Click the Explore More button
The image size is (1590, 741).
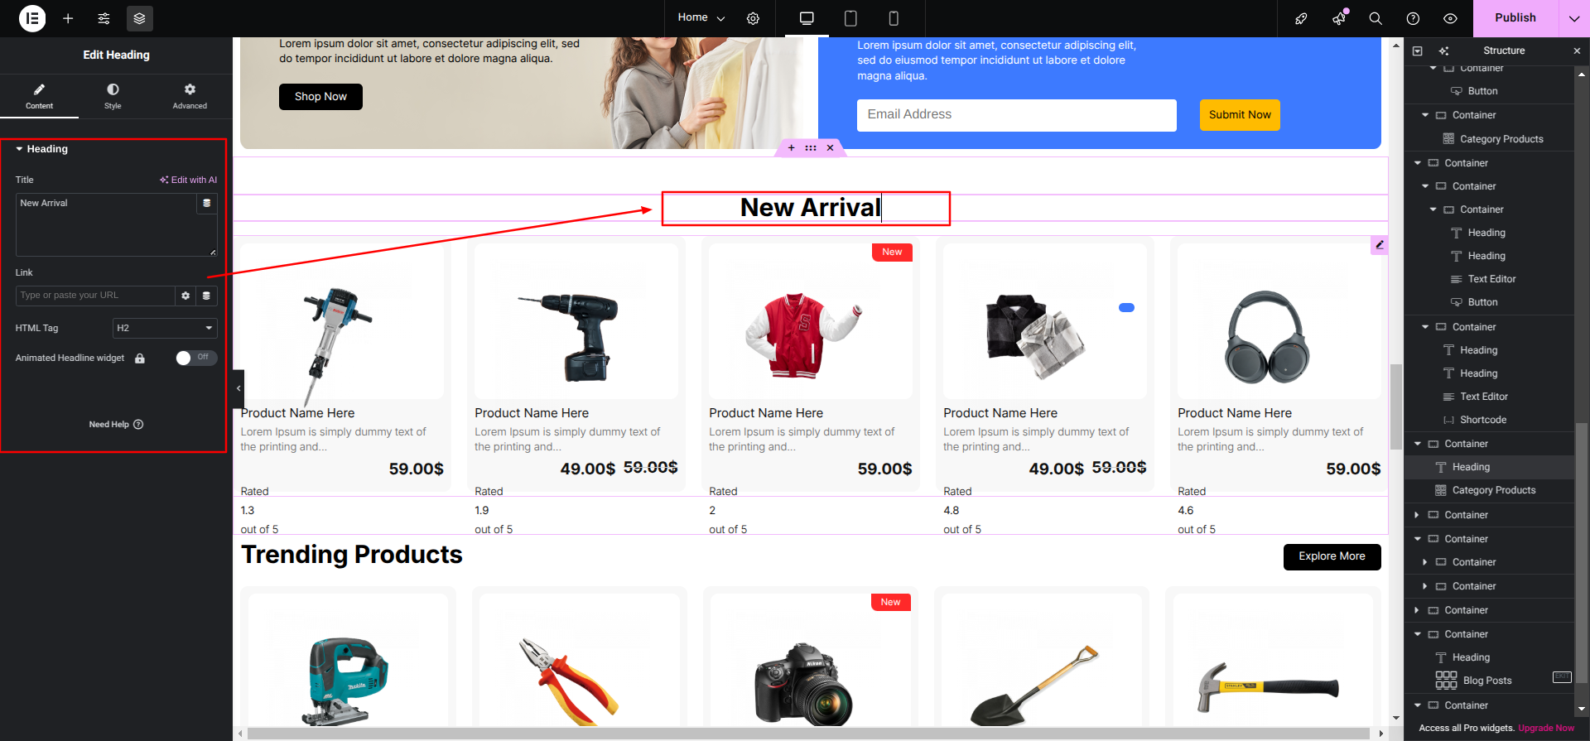click(1332, 556)
